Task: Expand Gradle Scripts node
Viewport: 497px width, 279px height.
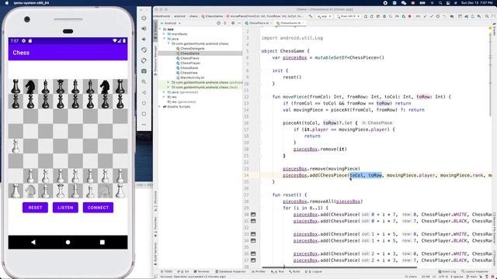Action: (x=160, y=107)
